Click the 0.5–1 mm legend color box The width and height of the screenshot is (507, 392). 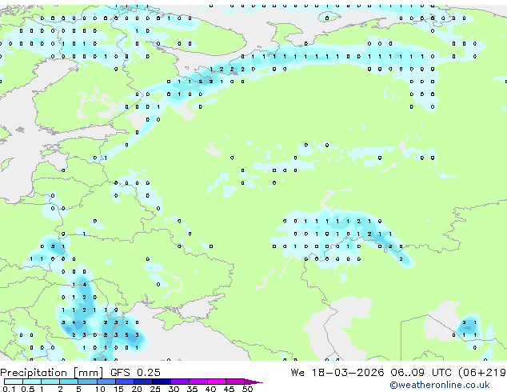[32, 382]
